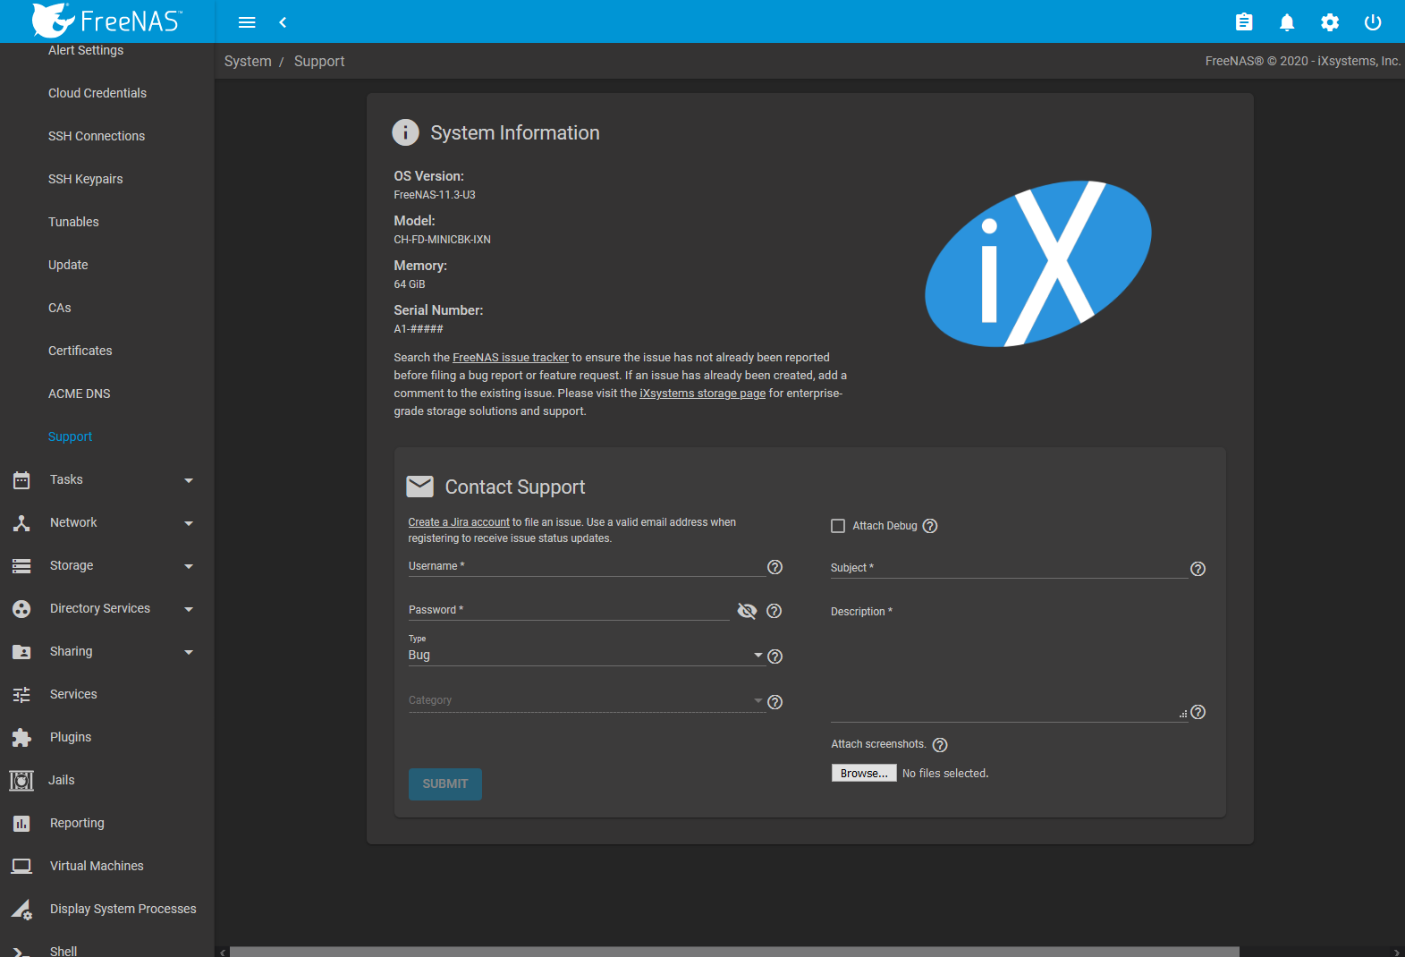Enable the Attach Debug checkbox
The width and height of the screenshot is (1405, 957).
tap(838, 526)
